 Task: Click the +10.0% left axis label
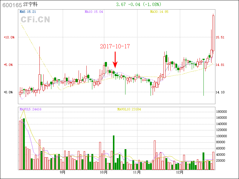9,37
